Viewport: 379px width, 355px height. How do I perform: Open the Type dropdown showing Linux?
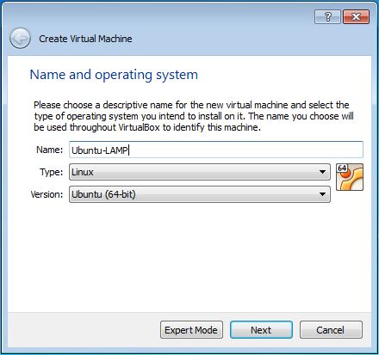[x=200, y=172]
